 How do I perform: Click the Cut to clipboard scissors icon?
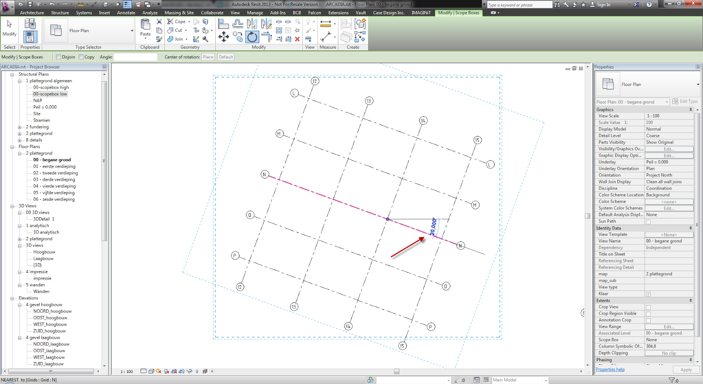(x=159, y=22)
